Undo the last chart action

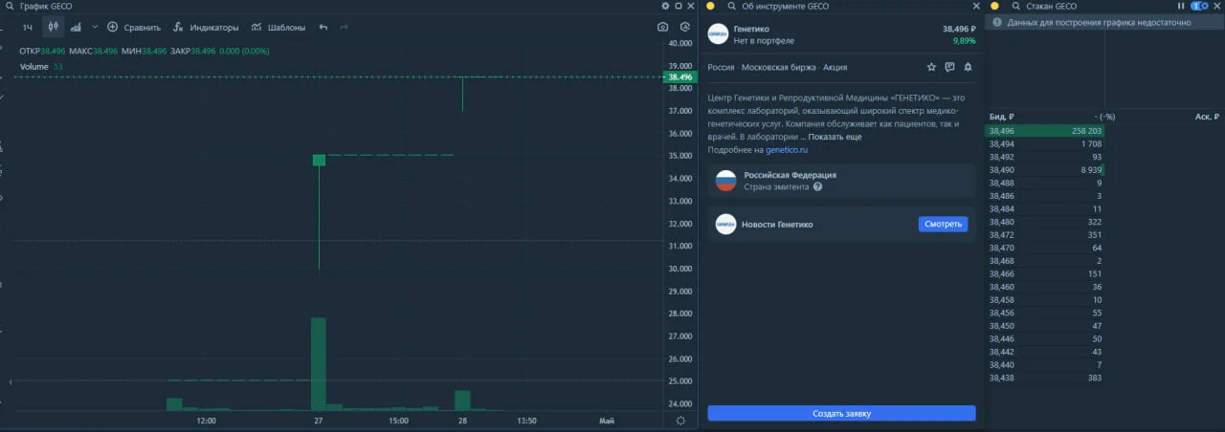[323, 27]
